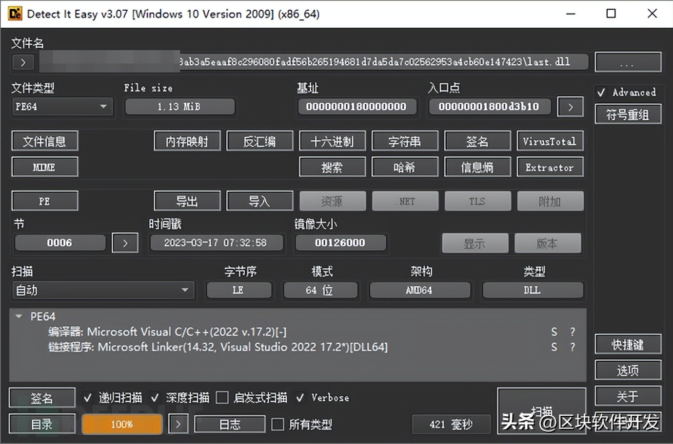Toggle the Verbose checkbox off
This screenshot has width=673, height=444.
click(x=300, y=397)
